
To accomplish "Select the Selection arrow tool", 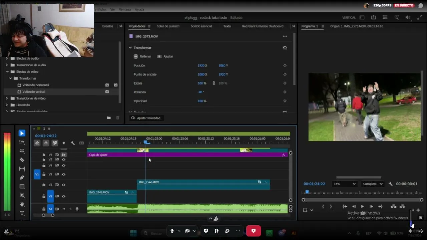I will coord(22,133).
